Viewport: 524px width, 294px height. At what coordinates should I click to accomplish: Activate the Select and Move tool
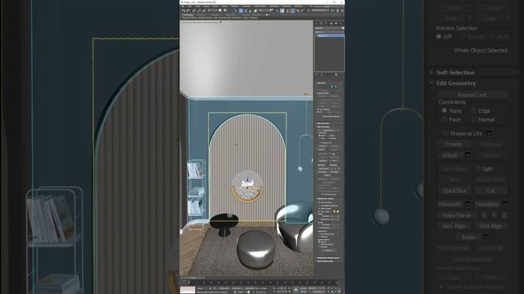click(241, 11)
